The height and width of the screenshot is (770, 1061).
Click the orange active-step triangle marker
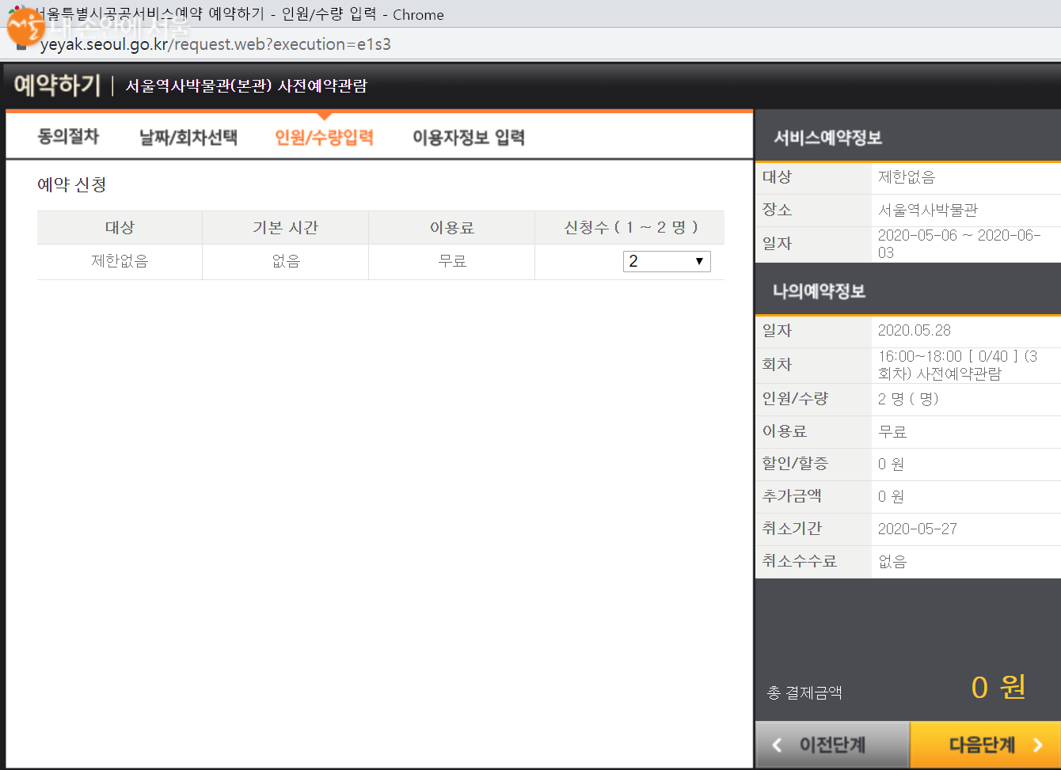tap(324, 116)
